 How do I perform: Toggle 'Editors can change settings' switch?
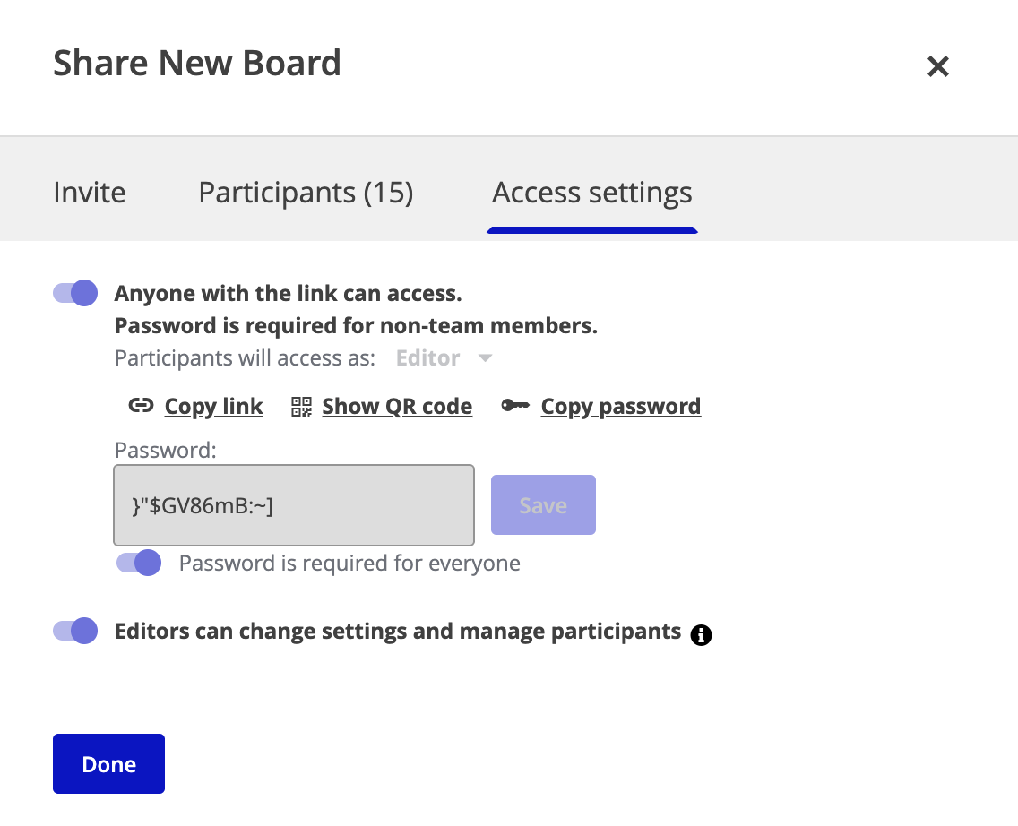(x=75, y=631)
